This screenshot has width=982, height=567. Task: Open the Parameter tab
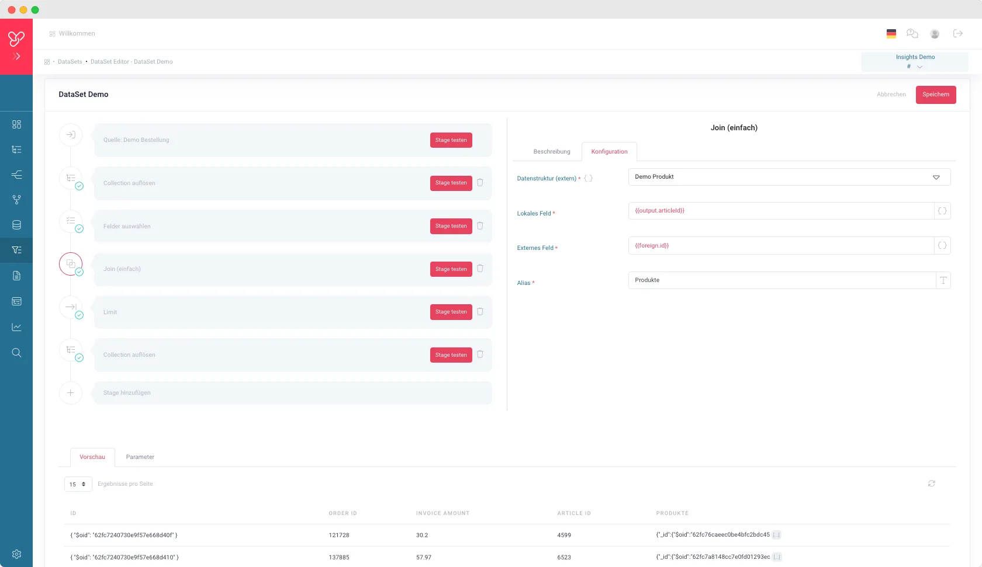[x=140, y=457]
